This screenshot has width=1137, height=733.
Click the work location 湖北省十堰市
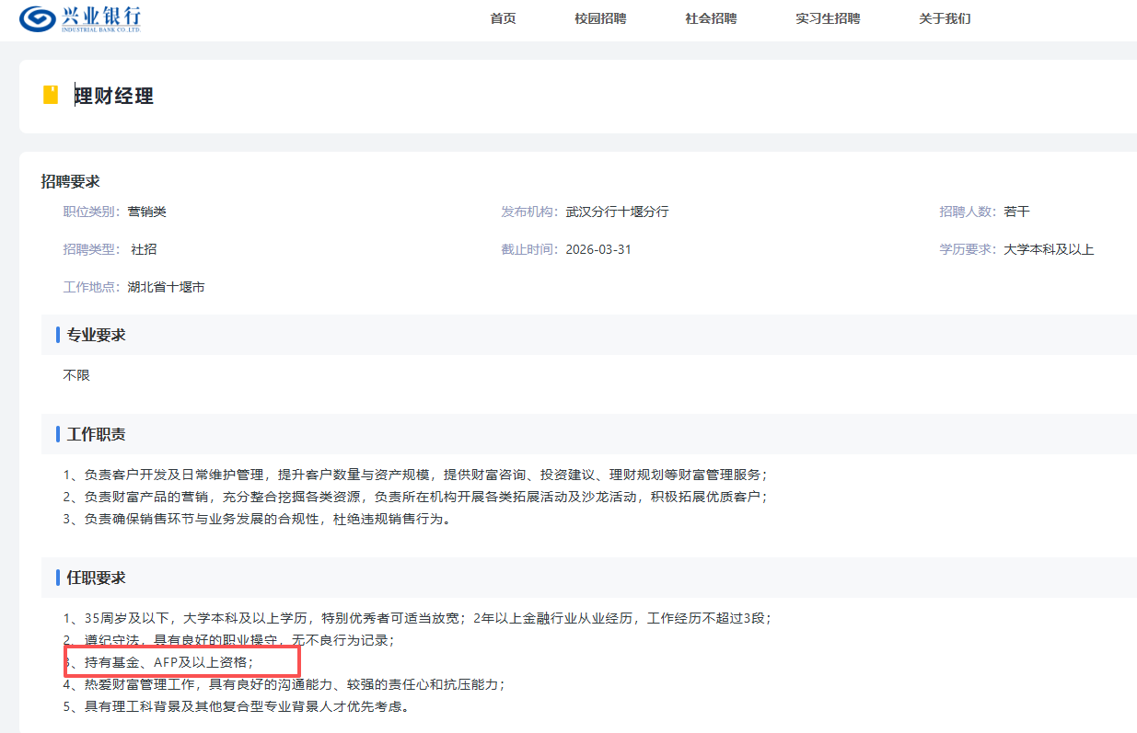166,287
